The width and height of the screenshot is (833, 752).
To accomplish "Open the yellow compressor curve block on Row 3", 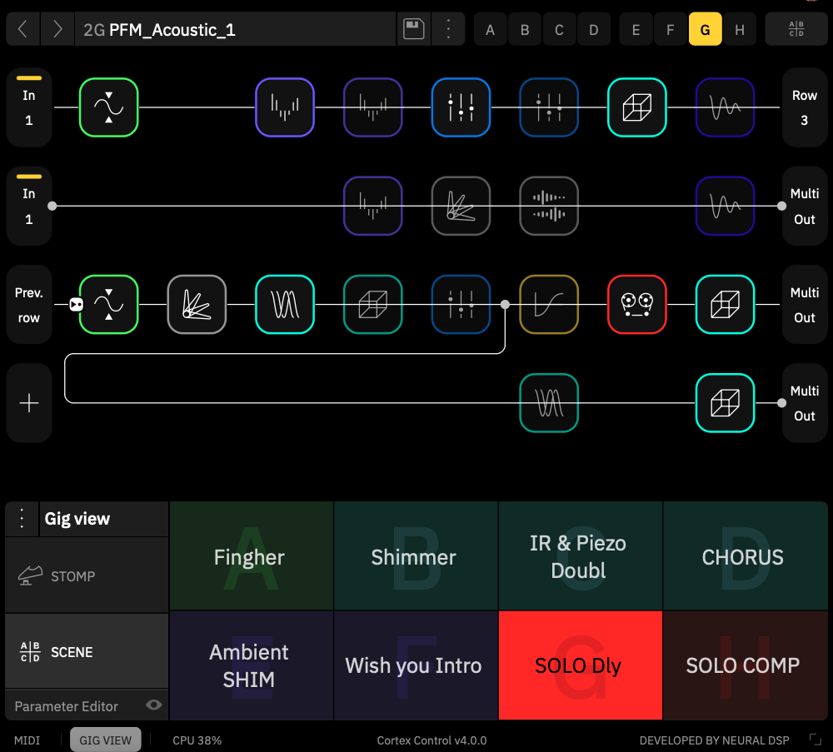I will tap(549, 304).
